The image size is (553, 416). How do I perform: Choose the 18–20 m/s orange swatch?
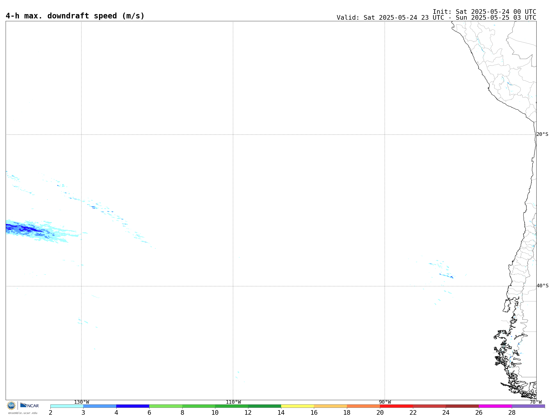[363, 406]
